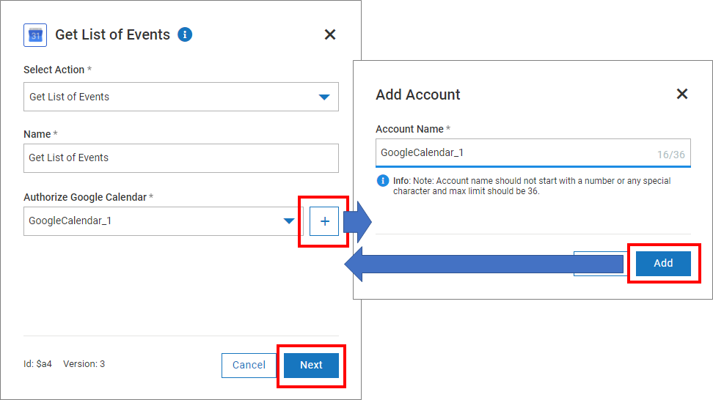Click the Version: 3 text

[x=84, y=364]
